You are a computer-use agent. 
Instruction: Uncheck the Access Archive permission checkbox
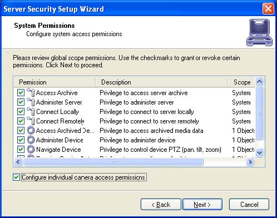pyautogui.click(x=21, y=92)
